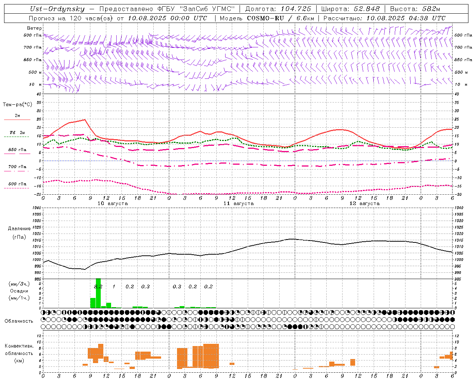Click the Ветер panel label
The width and height of the screenshot is (474, 379).
point(34,28)
